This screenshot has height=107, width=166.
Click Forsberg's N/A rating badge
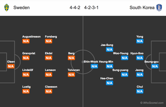[49, 41]
